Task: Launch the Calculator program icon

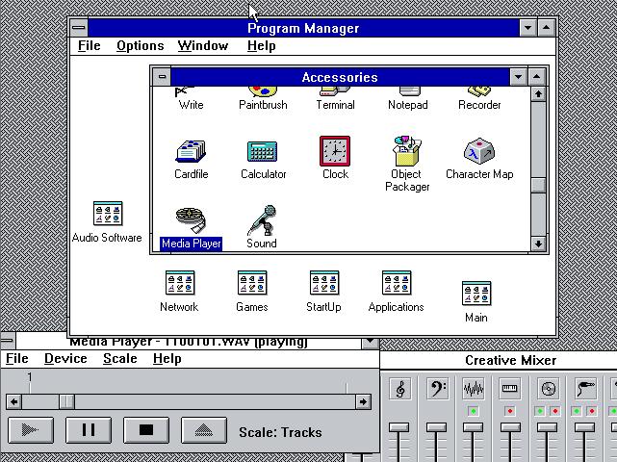Action: tap(263, 151)
